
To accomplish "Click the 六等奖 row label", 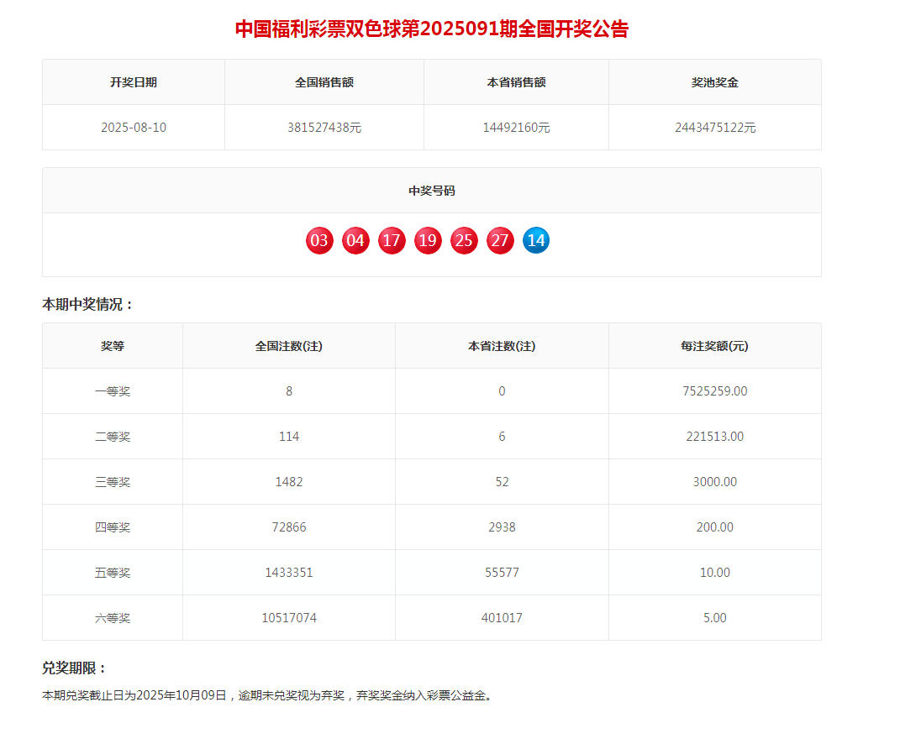I will pos(113,618).
